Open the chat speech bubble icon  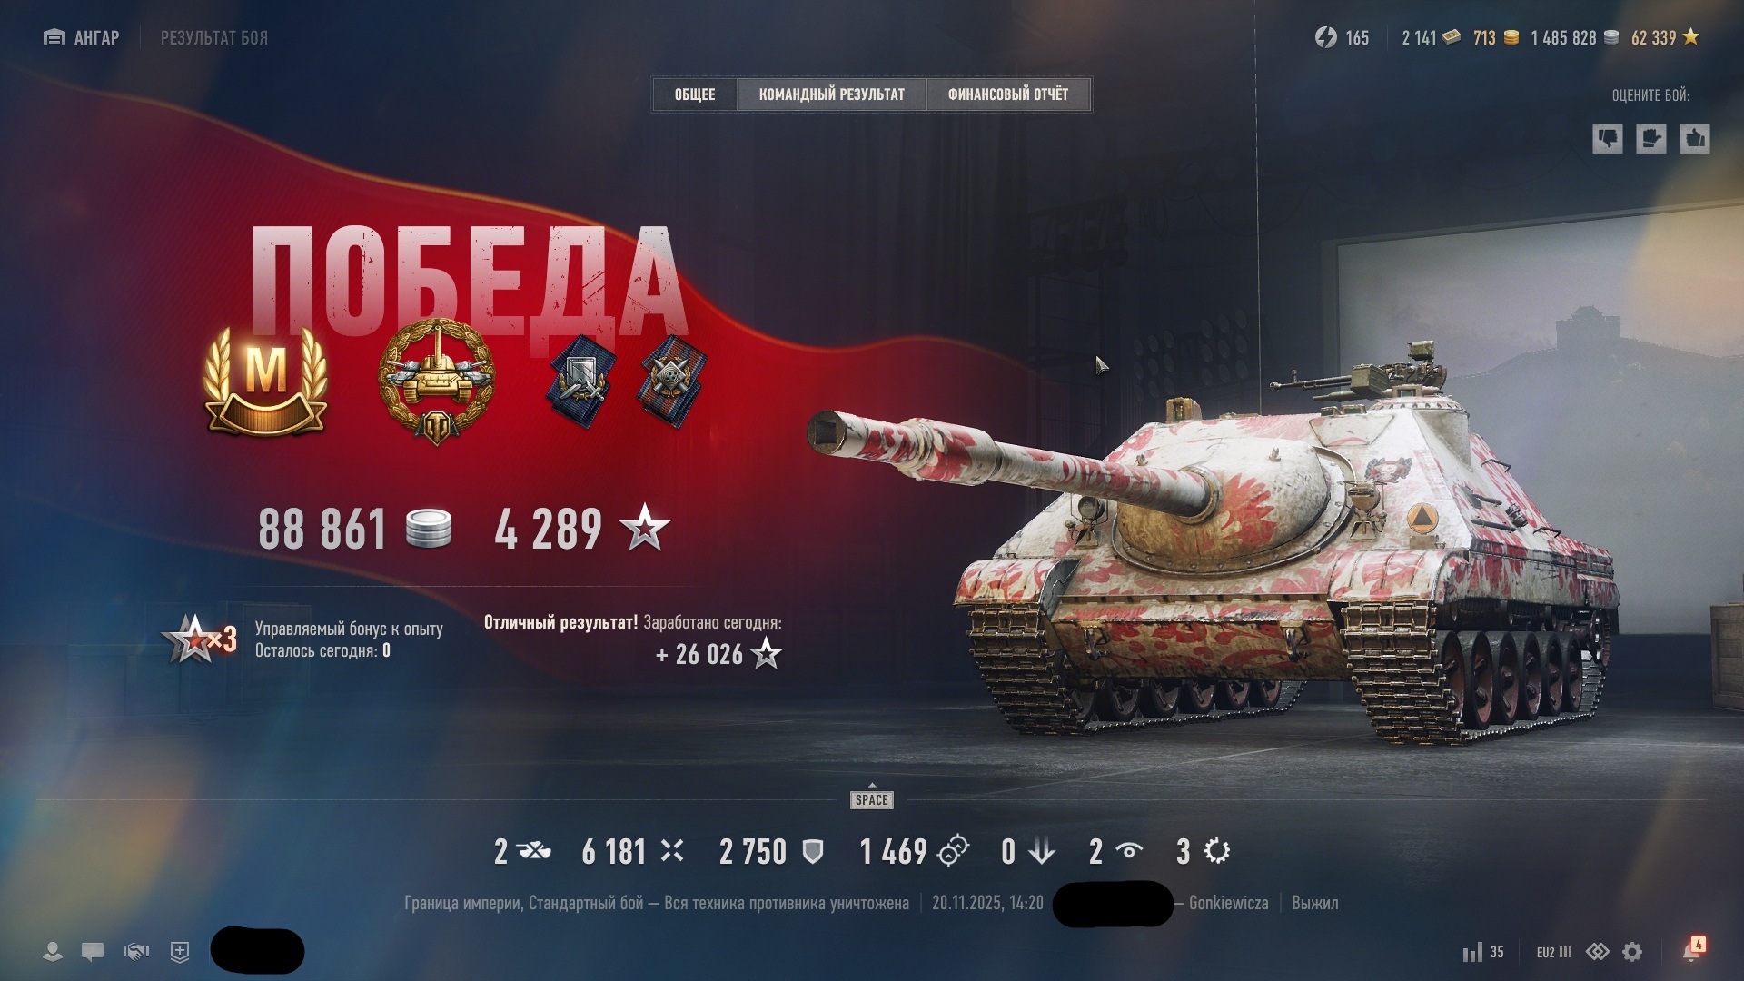pyautogui.click(x=93, y=952)
